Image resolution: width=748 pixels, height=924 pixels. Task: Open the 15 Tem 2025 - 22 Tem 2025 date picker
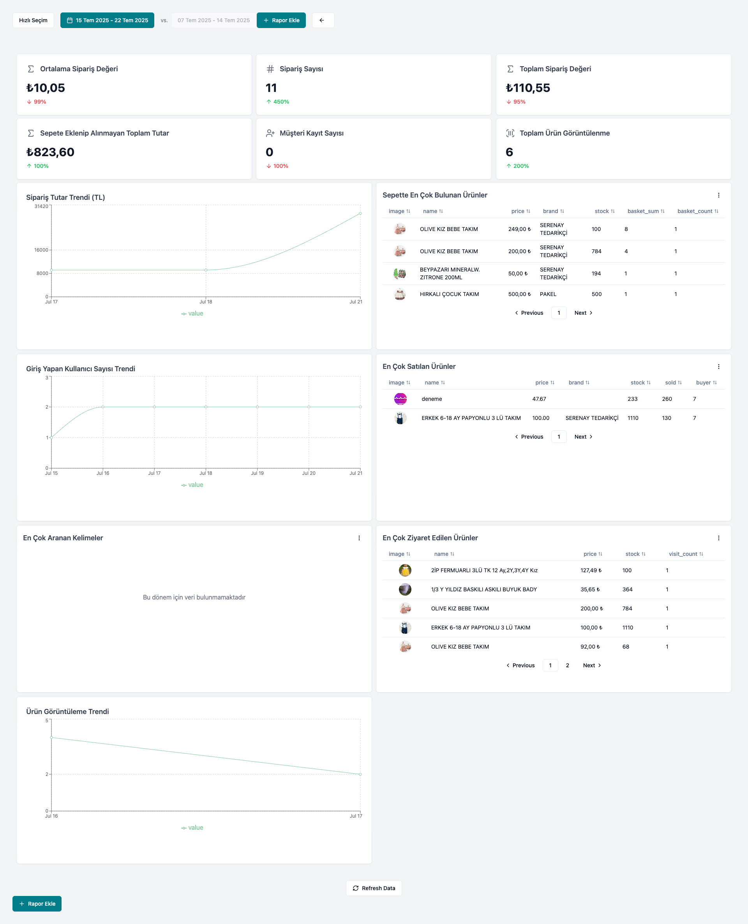[x=107, y=20]
